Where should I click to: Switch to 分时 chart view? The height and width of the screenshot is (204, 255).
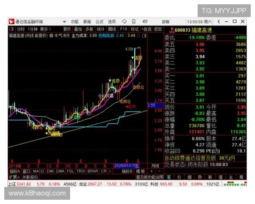20,29
